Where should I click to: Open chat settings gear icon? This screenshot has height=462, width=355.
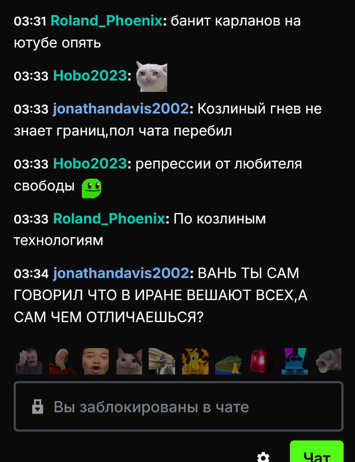pyautogui.click(x=263, y=457)
